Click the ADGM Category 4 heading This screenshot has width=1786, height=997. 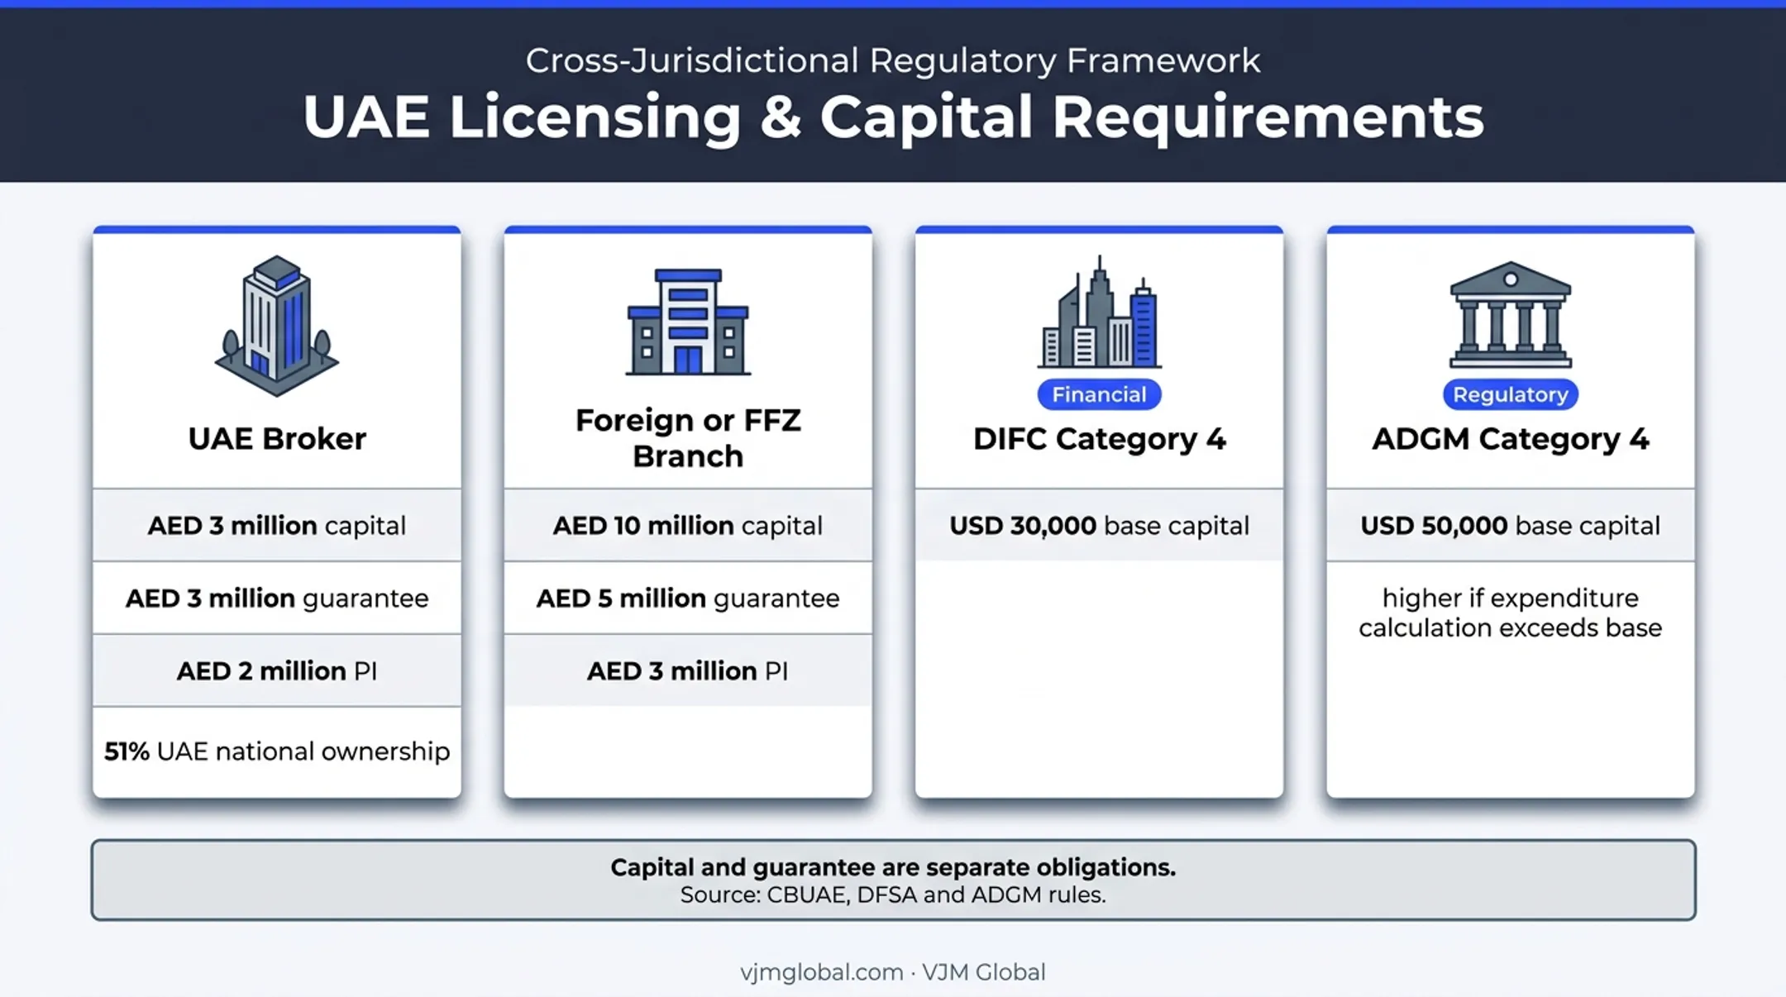(1511, 439)
